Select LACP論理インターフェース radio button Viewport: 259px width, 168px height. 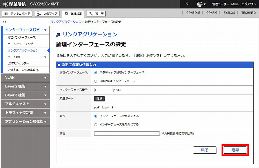[96, 81]
